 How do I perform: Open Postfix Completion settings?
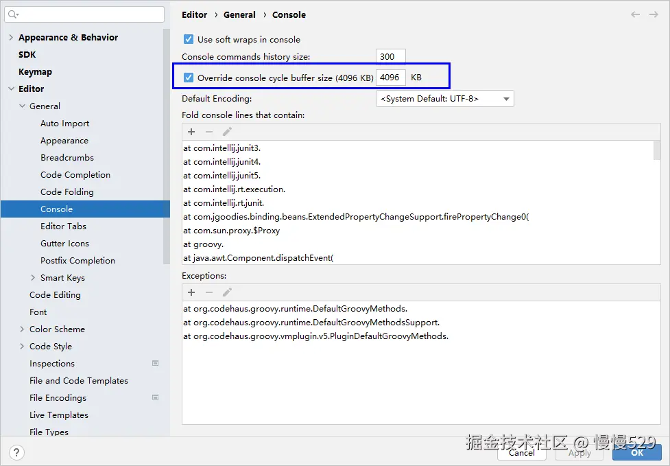coord(77,260)
